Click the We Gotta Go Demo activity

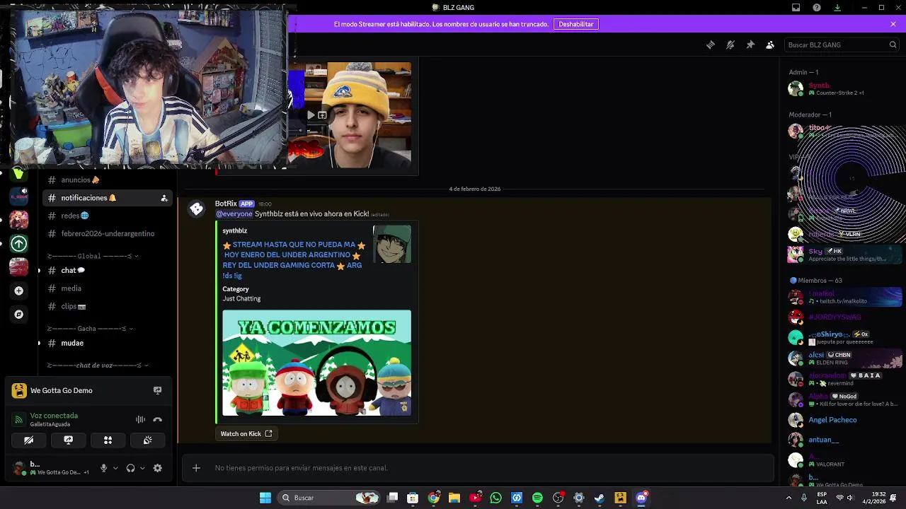click(x=61, y=390)
